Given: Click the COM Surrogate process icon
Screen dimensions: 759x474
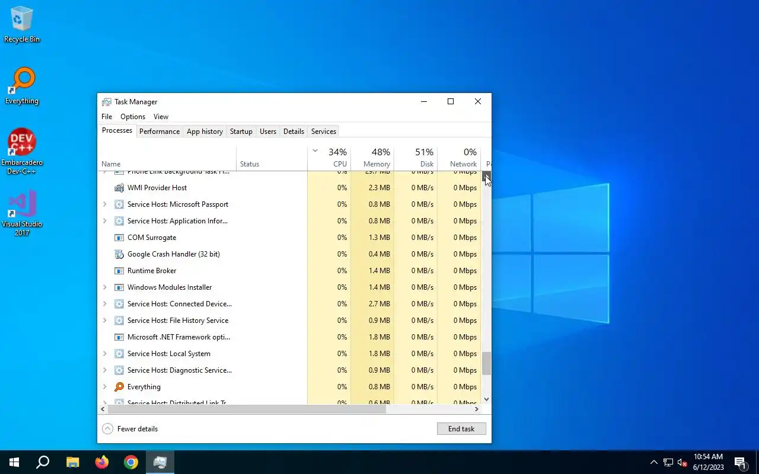Looking at the screenshot, I should click(119, 238).
